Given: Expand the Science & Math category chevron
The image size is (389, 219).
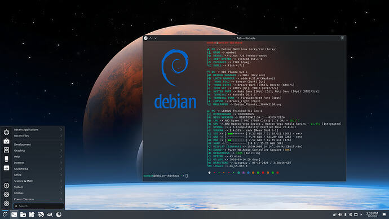Looking at the screenshot, I should point(61,181).
